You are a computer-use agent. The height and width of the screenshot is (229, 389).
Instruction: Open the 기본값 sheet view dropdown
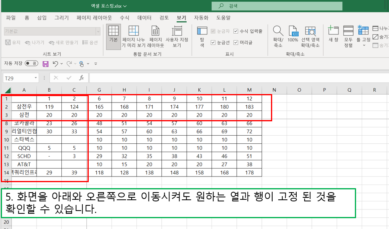(x=98, y=31)
